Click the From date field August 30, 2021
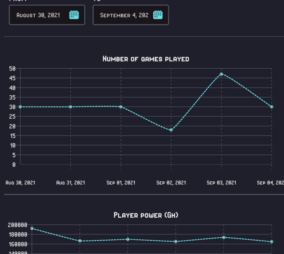Image resolution: width=284 pixels, height=254 pixels. coord(47,15)
